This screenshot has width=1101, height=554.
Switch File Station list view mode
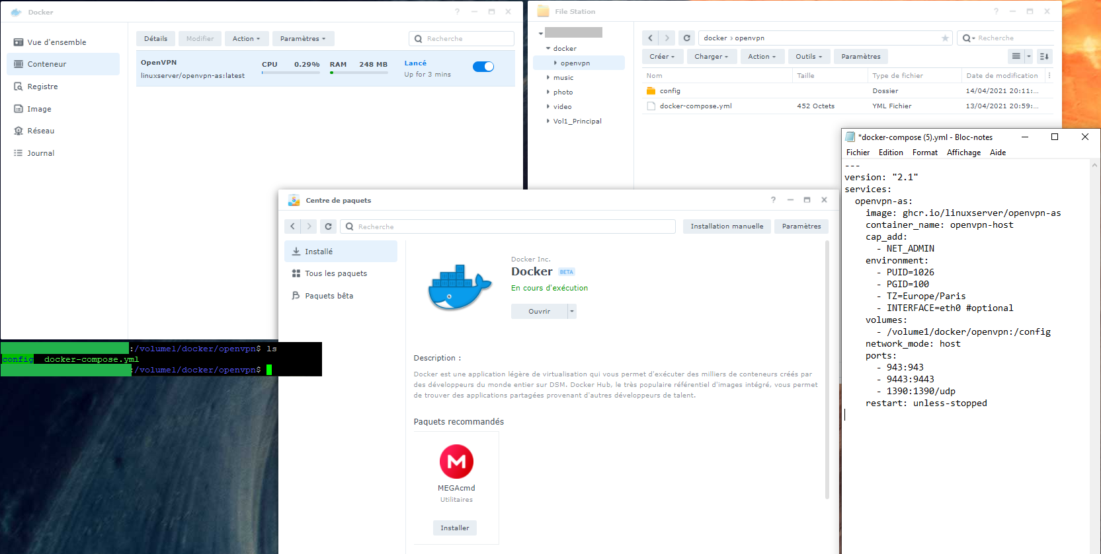(1016, 57)
